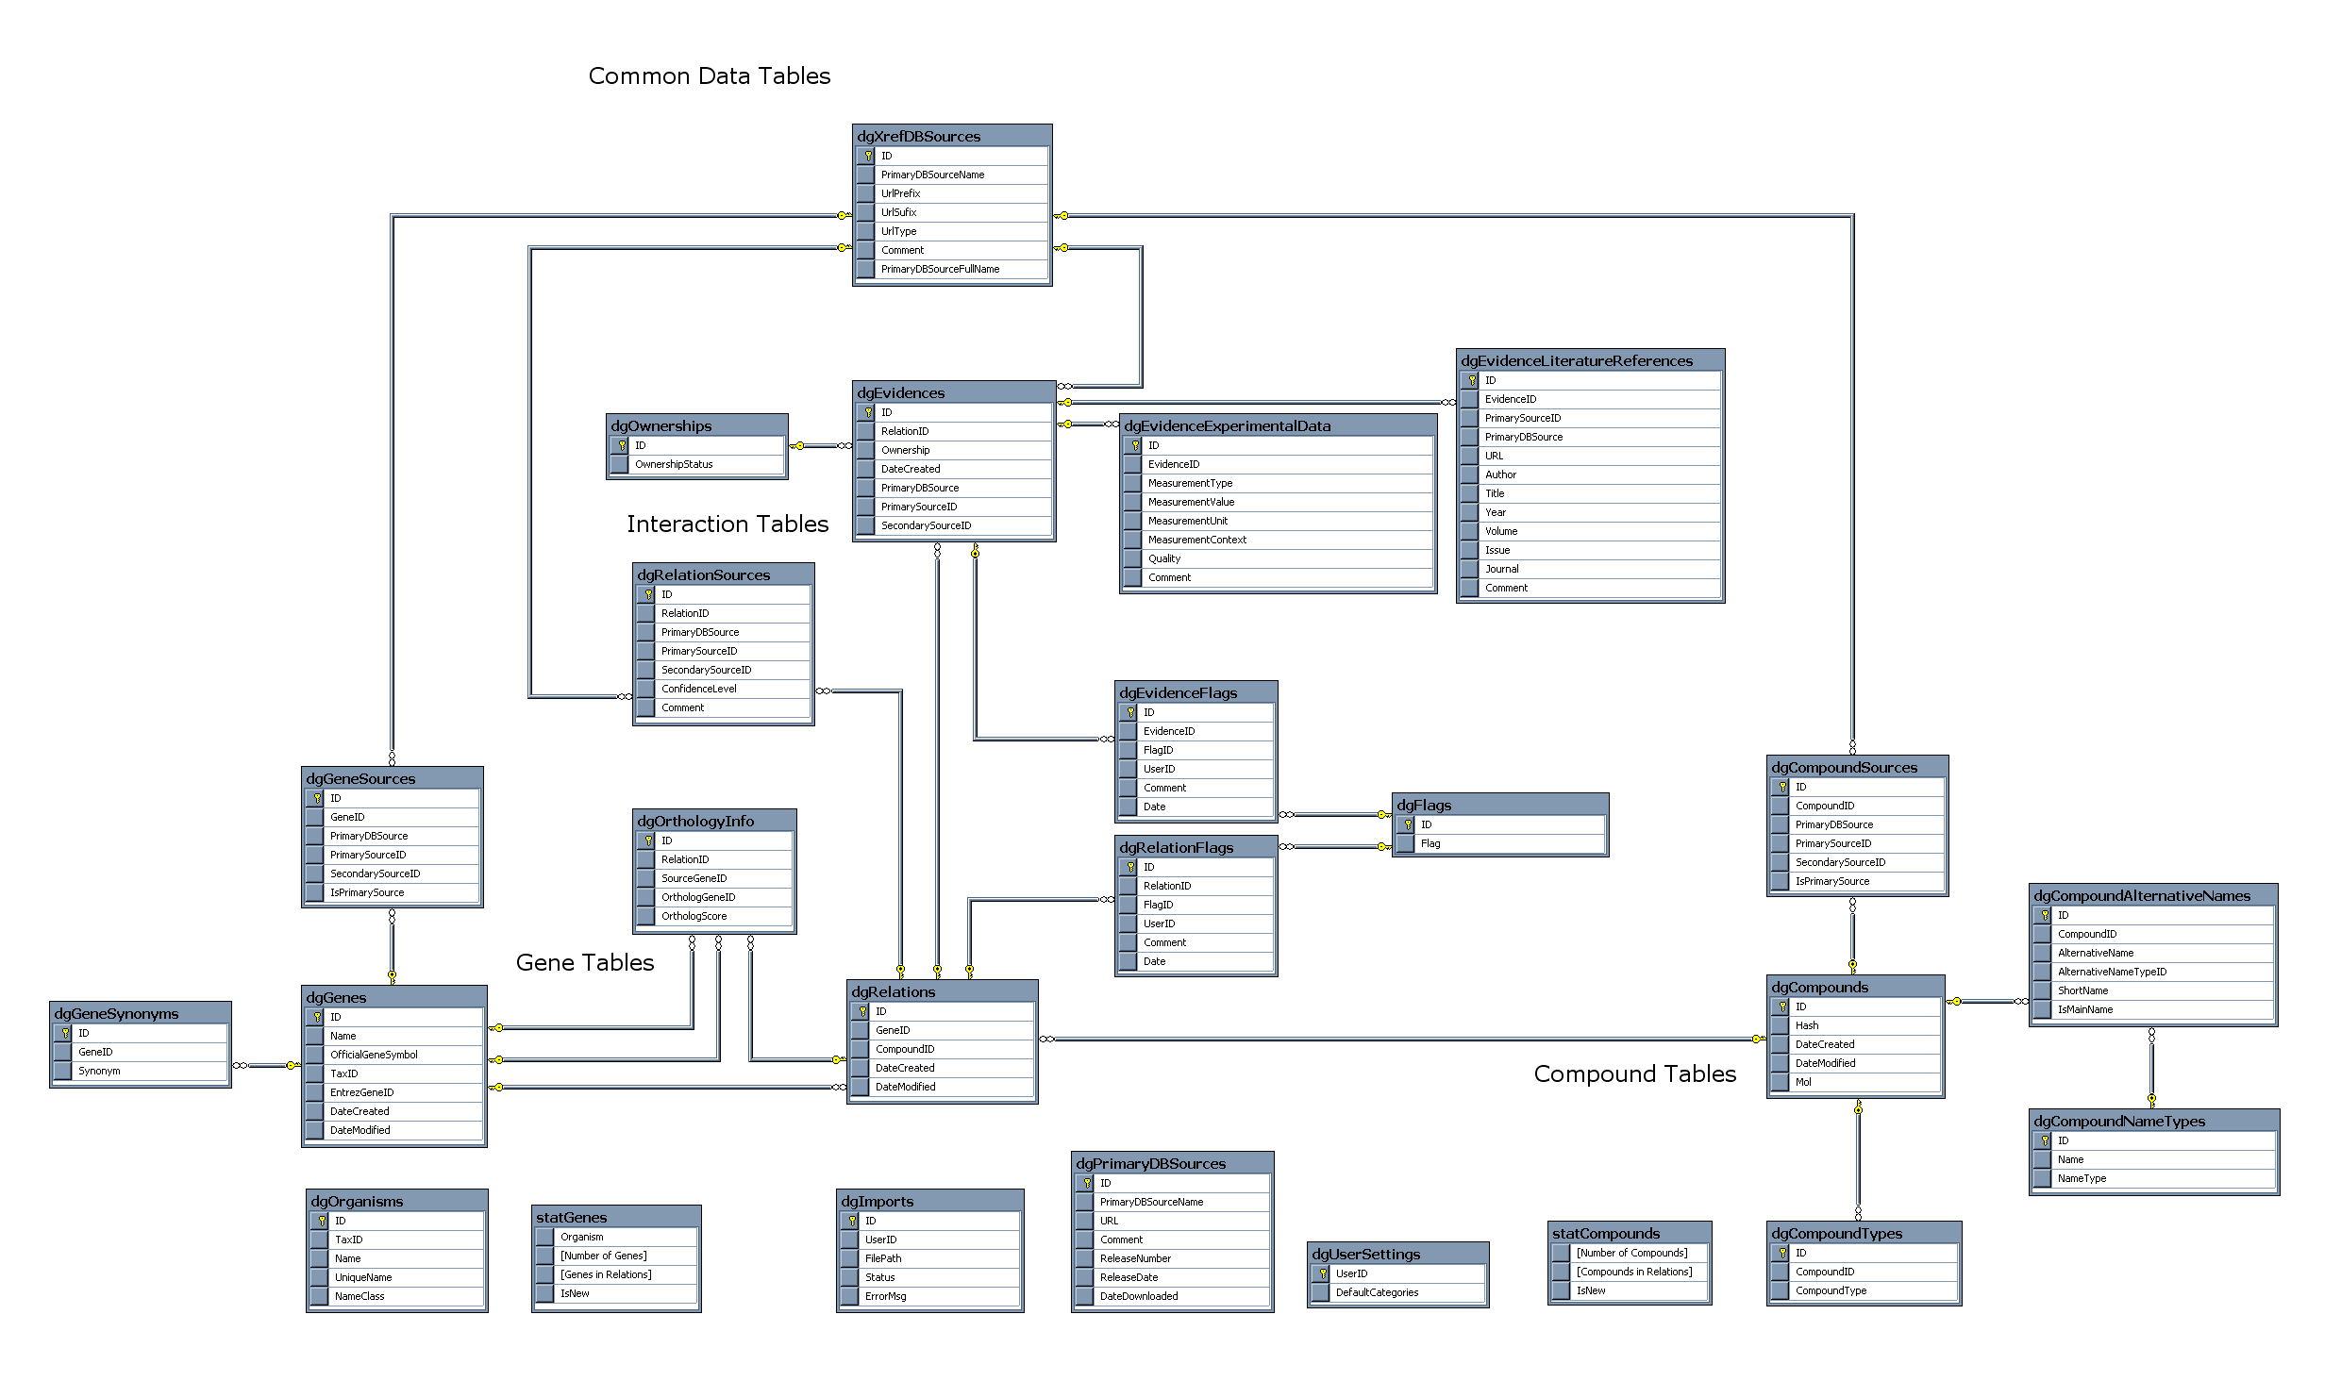Select the UniqueName column in dgOrganisms
The height and width of the screenshot is (1381, 2341).
pos(397,1277)
